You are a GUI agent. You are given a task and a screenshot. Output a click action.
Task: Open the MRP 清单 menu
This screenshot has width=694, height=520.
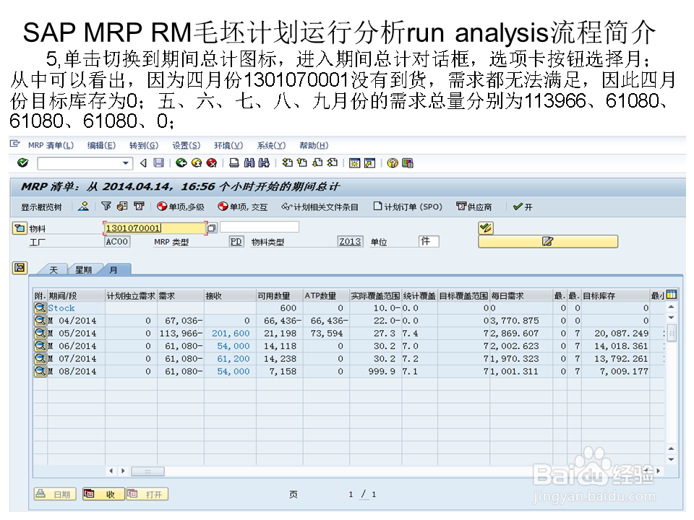(x=51, y=145)
